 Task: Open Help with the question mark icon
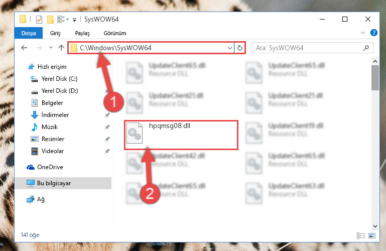click(x=373, y=33)
